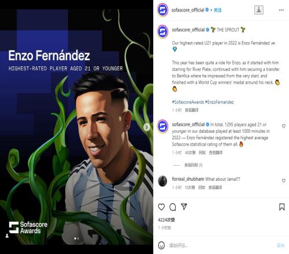Open the #SofascoreAwards hashtag link
This screenshot has width=289, height=254.
point(188,102)
